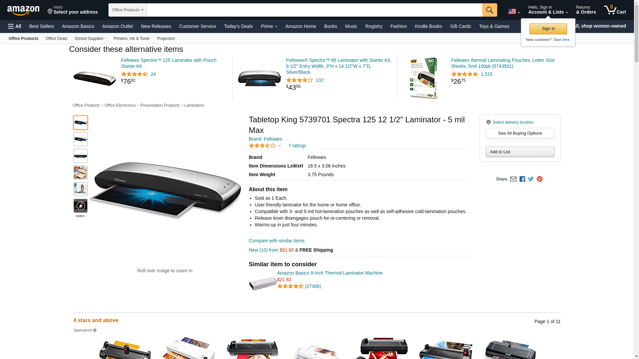Click the Sign in button
Image resolution: width=639 pixels, height=359 pixels.
(548, 29)
